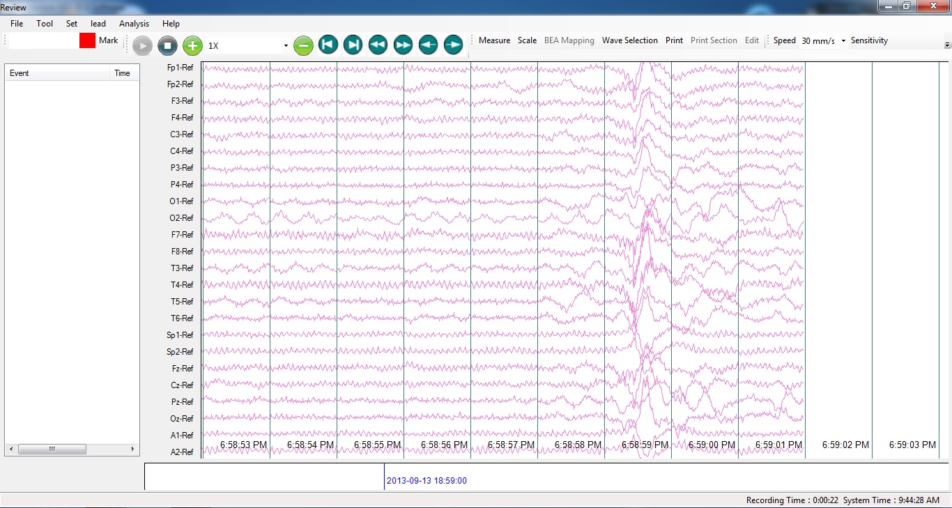This screenshot has width=952, height=508.
Task: Click the Mark button
Action: (x=109, y=40)
